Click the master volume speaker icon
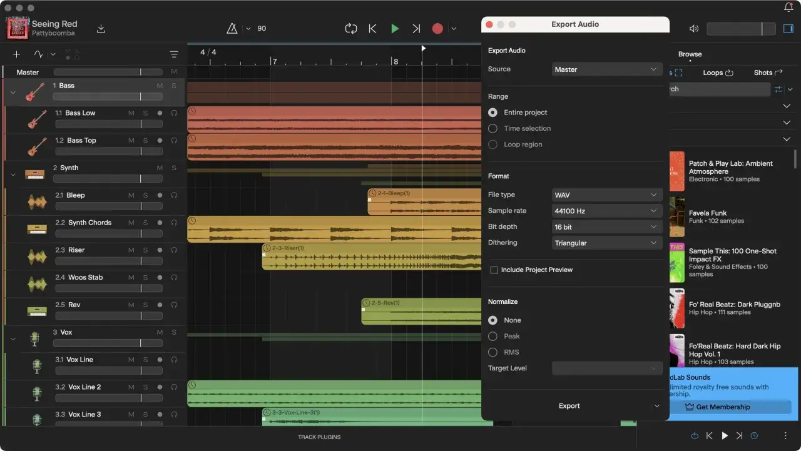 pyautogui.click(x=693, y=29)
